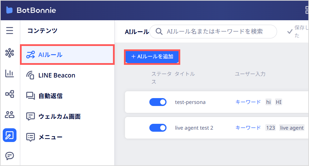The height and width of the screenshot is (166, 309).
Task: Toggle off live agent test 2 rule
Action: pos(158,128)
